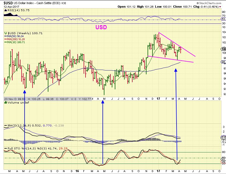Click the Volume undef panel label

tap(18, 102)
